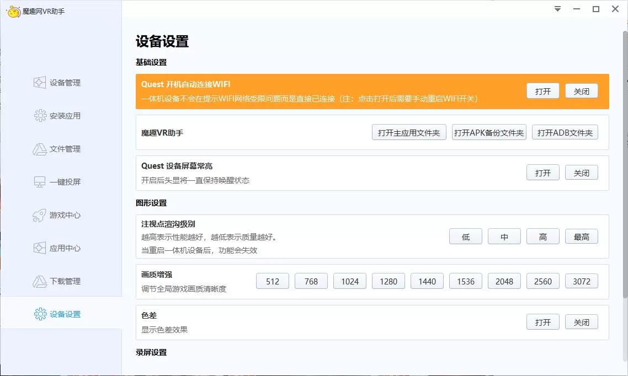Click the 设备设置 gear icon
628x376 pixels.
tap(40, 314)
